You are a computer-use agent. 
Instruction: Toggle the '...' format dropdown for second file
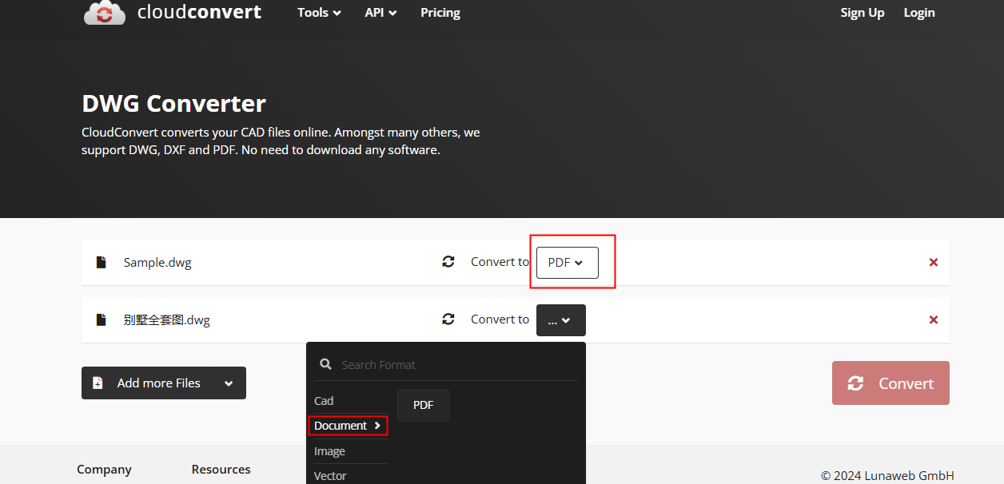coord(560,320)
